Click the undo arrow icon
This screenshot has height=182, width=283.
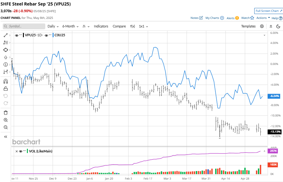pos(6,96)
